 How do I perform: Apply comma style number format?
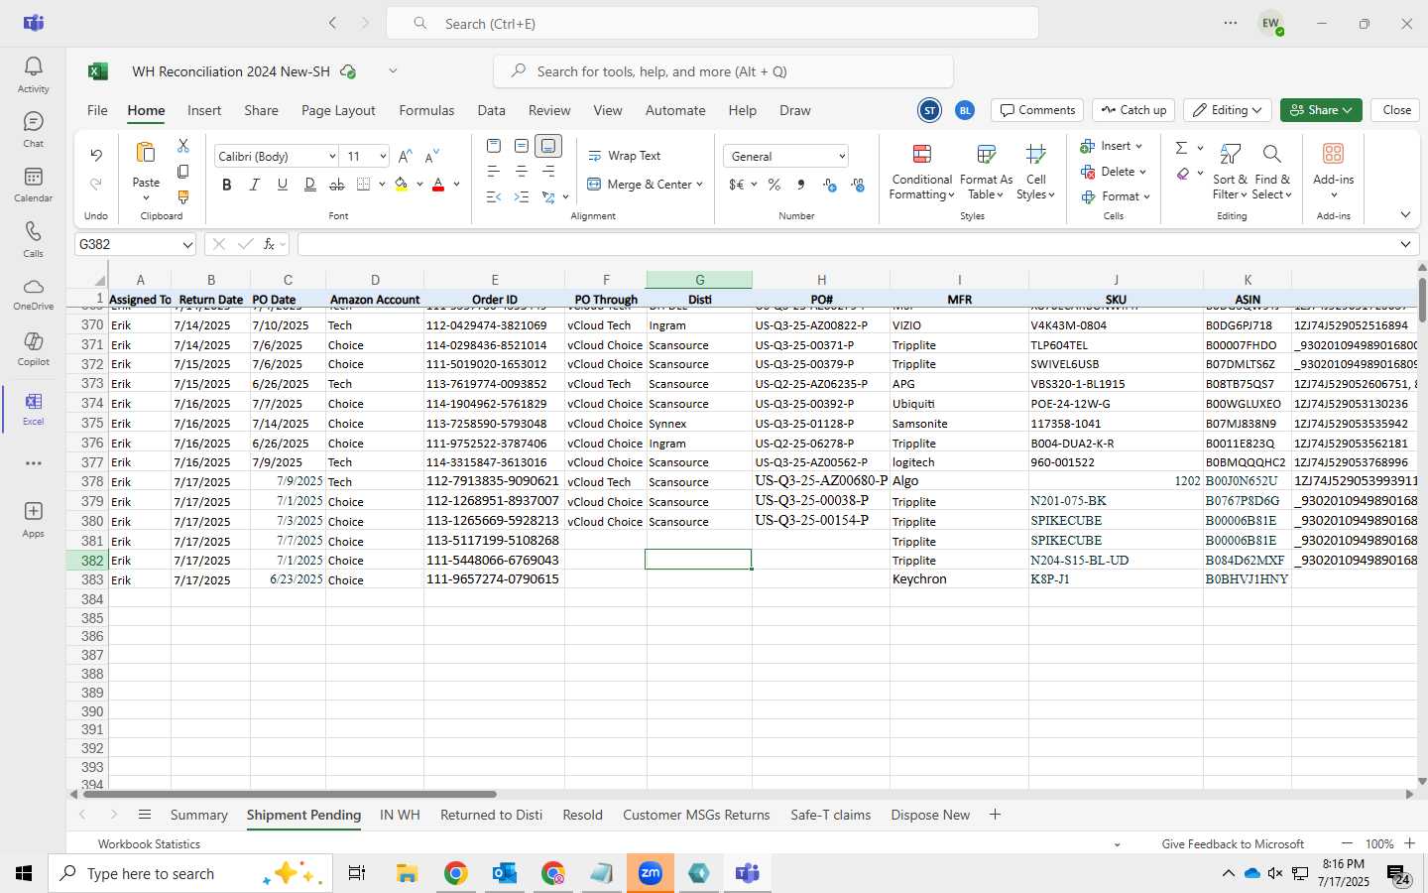801,185
